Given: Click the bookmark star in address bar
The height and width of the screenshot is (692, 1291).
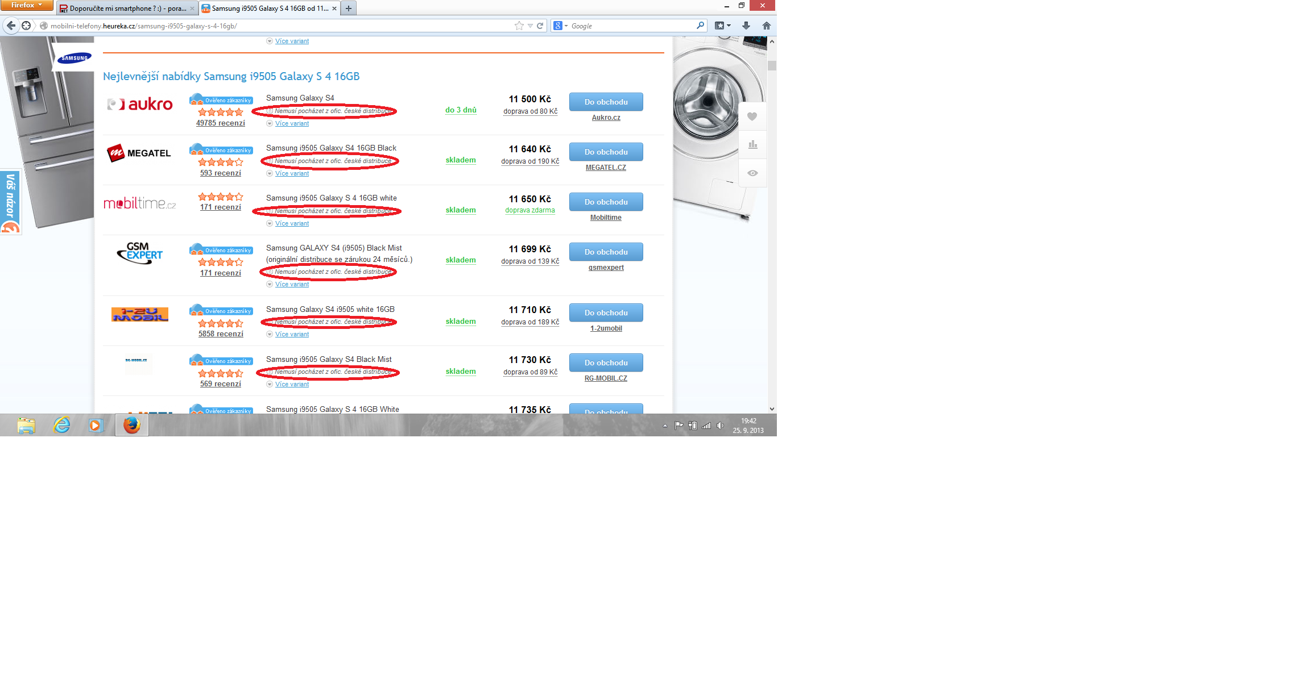Looking at the screenshot, I should click(519, 26).
